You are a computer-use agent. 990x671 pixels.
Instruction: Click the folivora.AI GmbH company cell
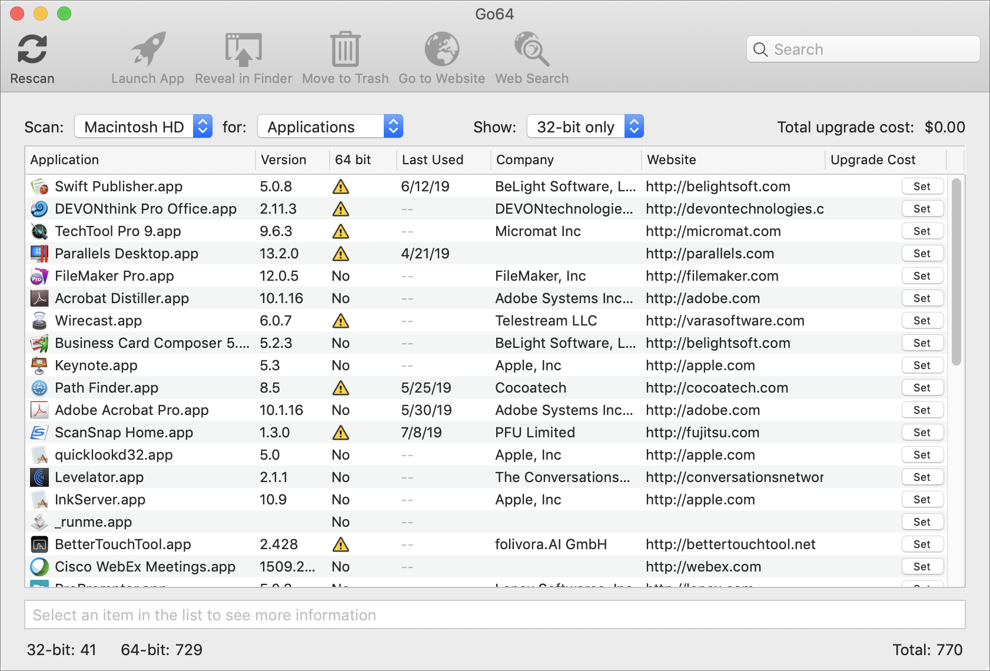(x=551, y=544)
